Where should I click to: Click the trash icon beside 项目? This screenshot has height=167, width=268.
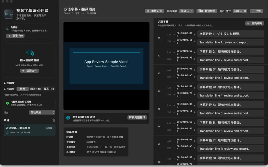point(54,120)
